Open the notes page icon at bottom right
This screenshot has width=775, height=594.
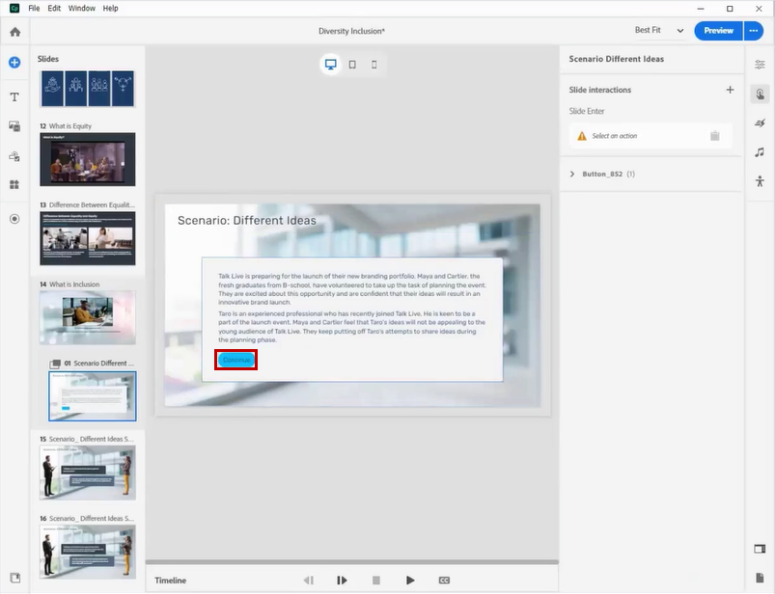click(x=760, y=578)
